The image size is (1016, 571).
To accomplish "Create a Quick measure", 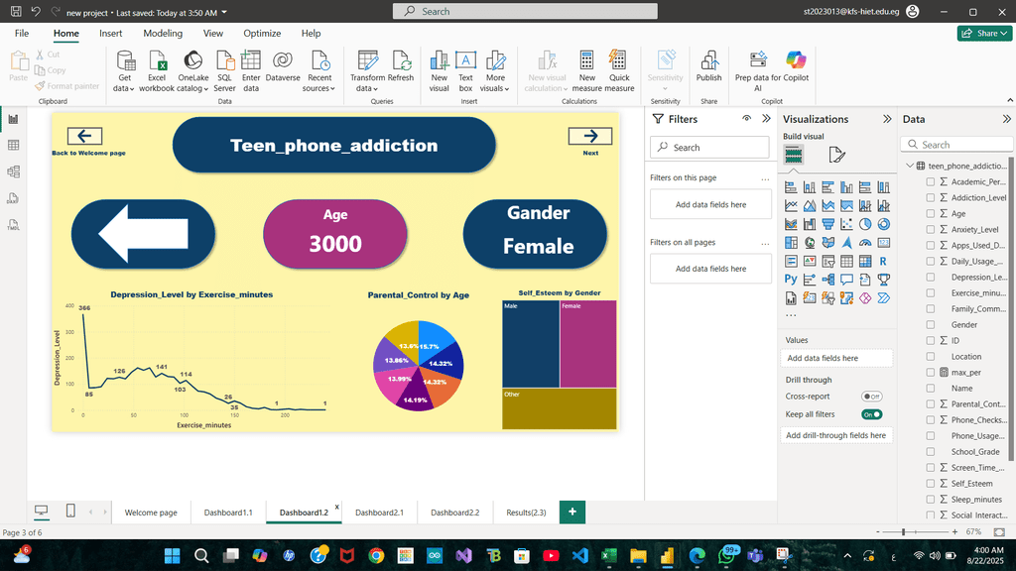I will 619,61.
